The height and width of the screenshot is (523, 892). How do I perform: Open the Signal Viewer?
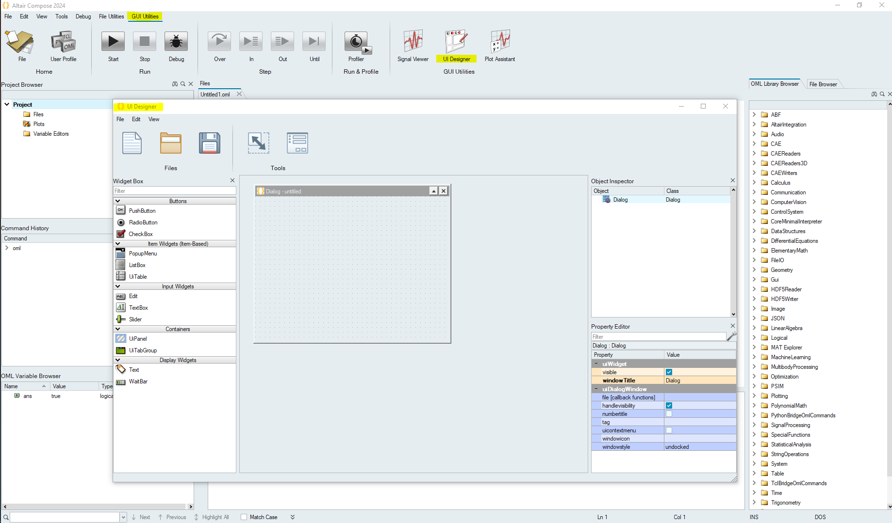[413, 41]
